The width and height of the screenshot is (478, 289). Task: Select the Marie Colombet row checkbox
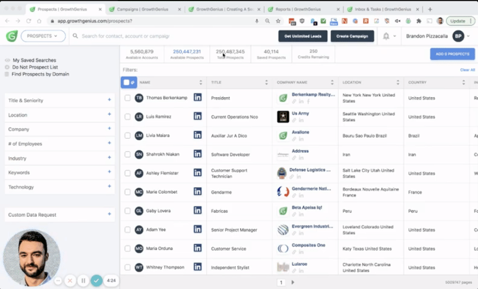click(127, 192)
